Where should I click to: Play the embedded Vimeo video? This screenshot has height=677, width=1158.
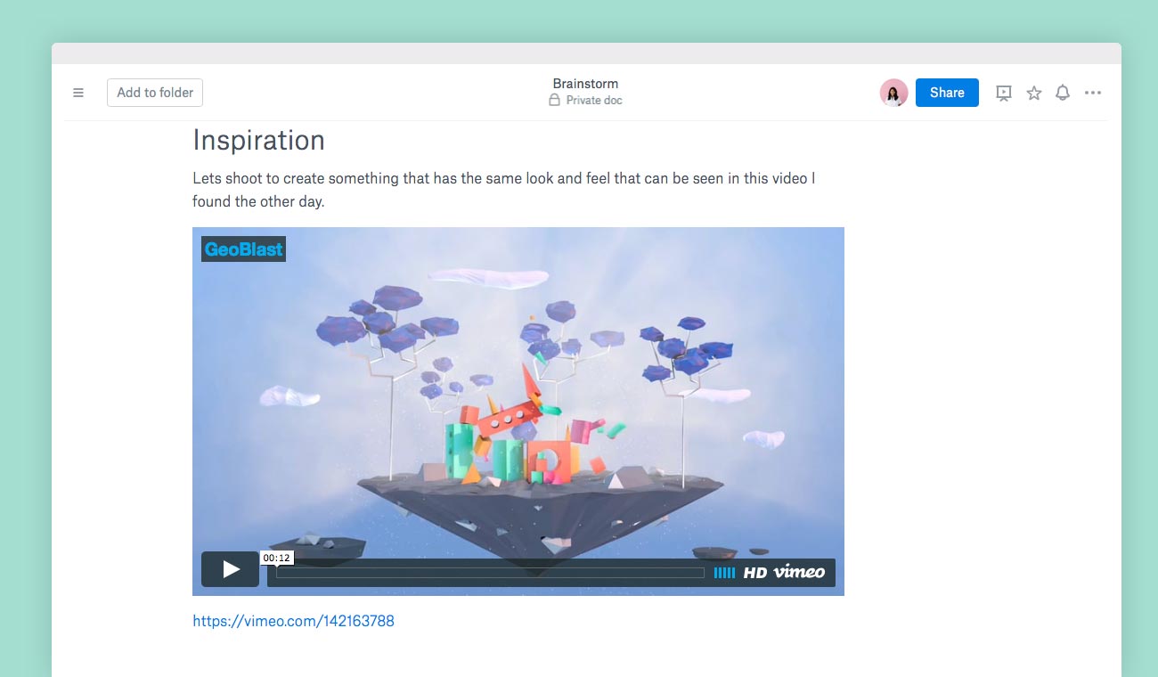(x=231, y=569)
